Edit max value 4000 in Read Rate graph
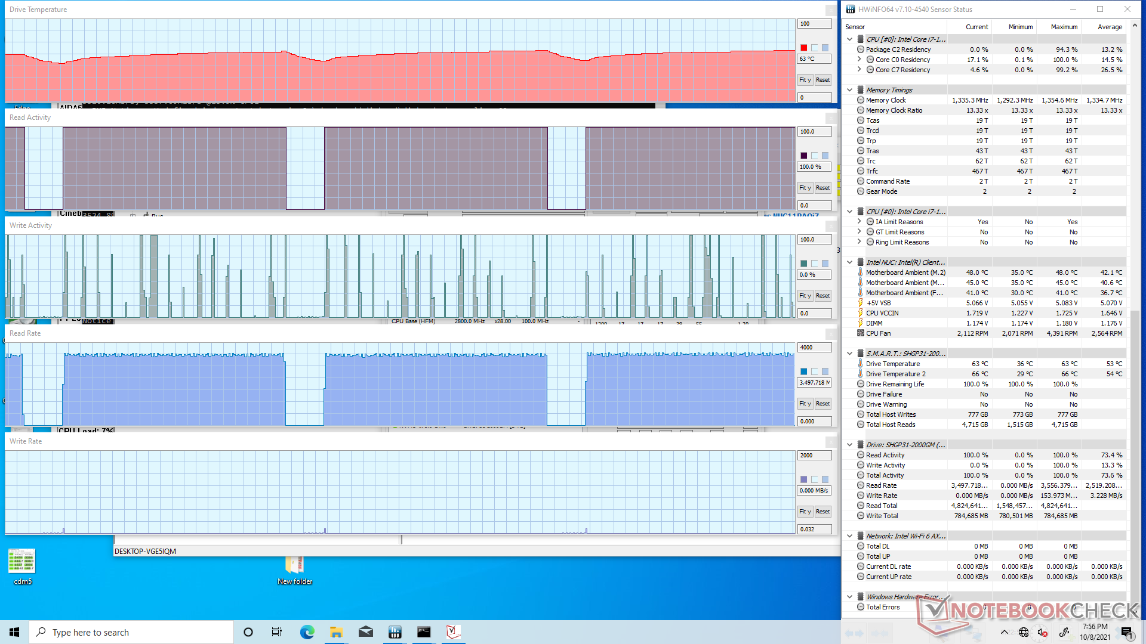Image resolution: width=1146 pixels, height=644 pixels. coord(814,348)
